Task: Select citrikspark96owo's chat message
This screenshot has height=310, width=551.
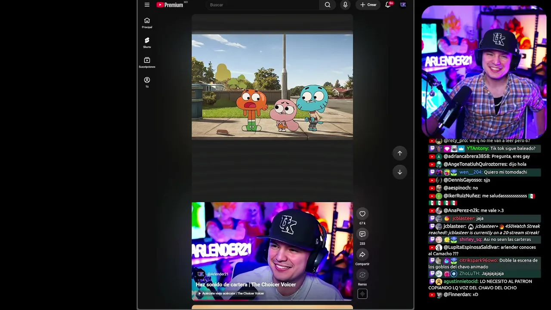Action: click(x=483, y=263)
